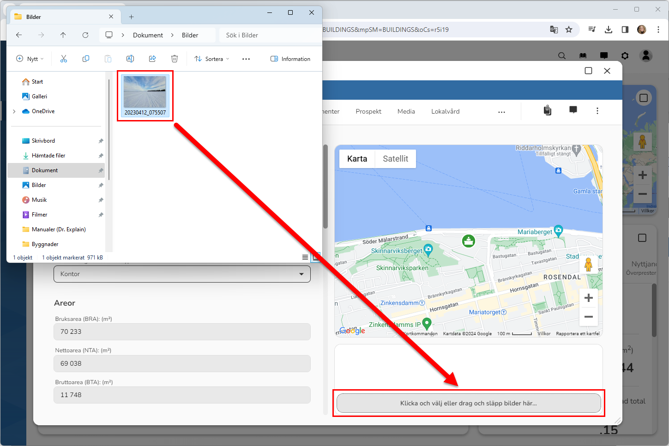The width and height of the screenshot is (669, 446).
Task: Expand the OneDrive tree node
Action: click(x=14, y=111)
